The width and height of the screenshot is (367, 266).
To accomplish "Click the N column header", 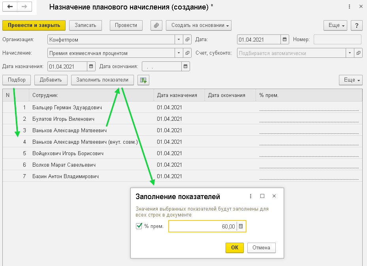I will coord(16,95).
